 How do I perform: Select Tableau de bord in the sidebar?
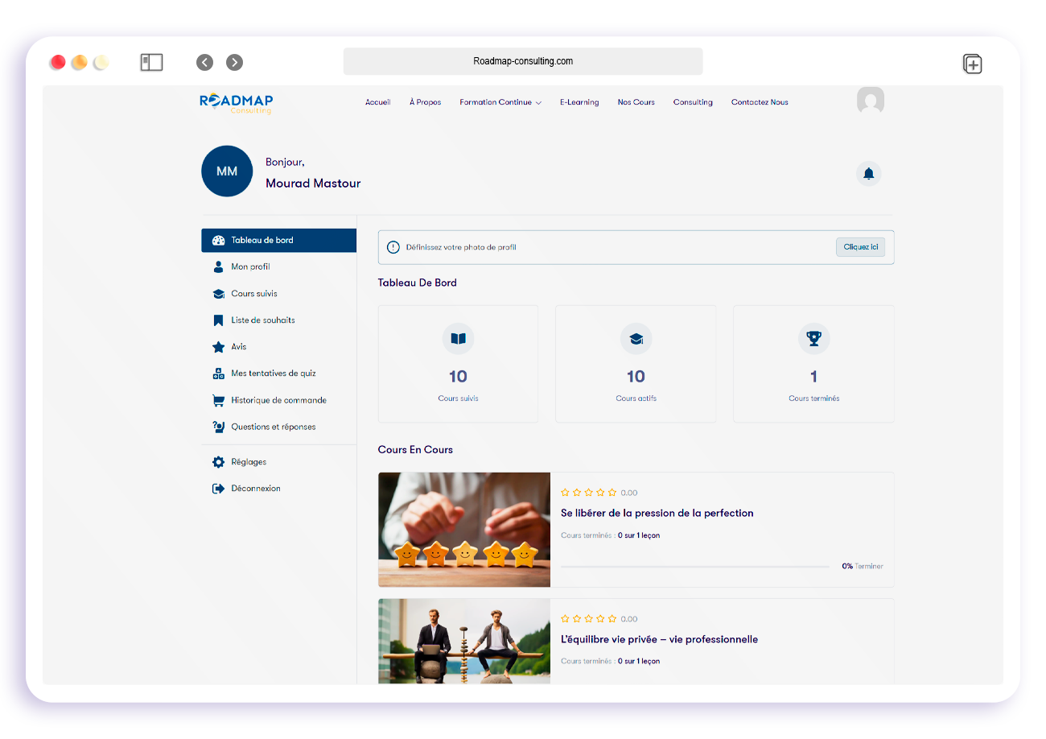(278, 240)
